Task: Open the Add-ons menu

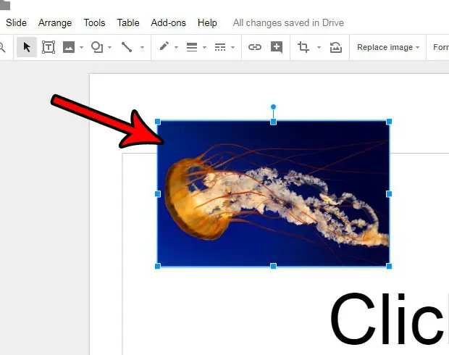Action: pyautogui.click(x=168, y=22)
